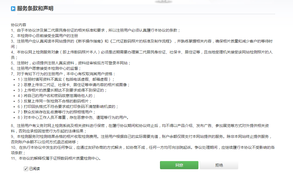Click the blue arrow icon beside 服务条款和声明
293x173 pixels.
pyautogui.click(x=13, y=9)
